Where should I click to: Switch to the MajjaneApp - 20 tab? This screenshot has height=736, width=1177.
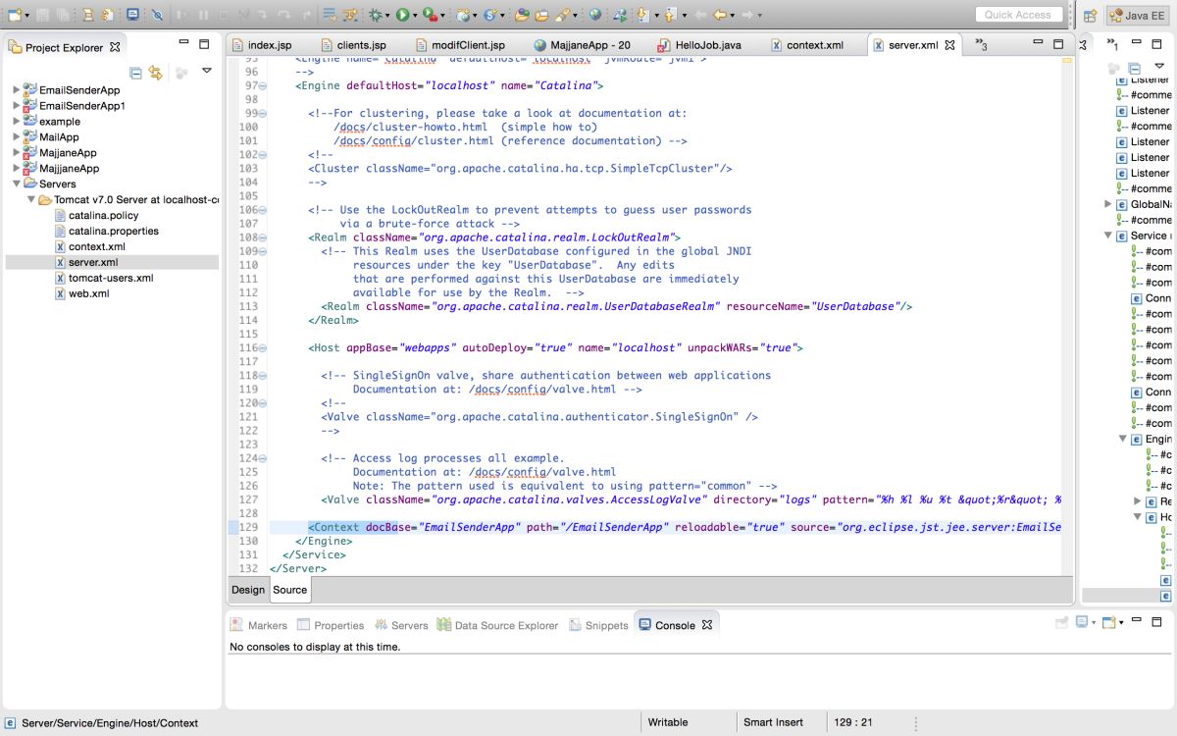coord(583,45)
